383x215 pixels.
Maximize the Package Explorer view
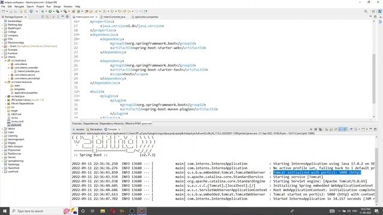tap(67, 17)
